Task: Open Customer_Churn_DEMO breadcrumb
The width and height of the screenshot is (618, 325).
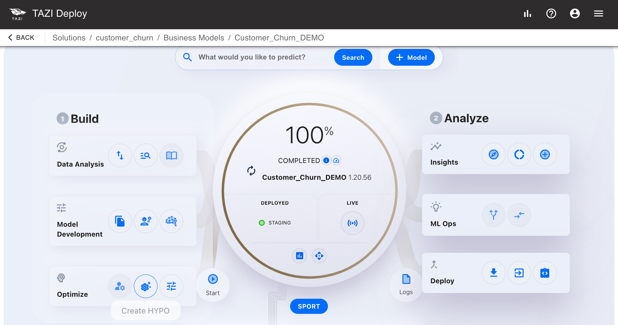Action: click(279, 38)
